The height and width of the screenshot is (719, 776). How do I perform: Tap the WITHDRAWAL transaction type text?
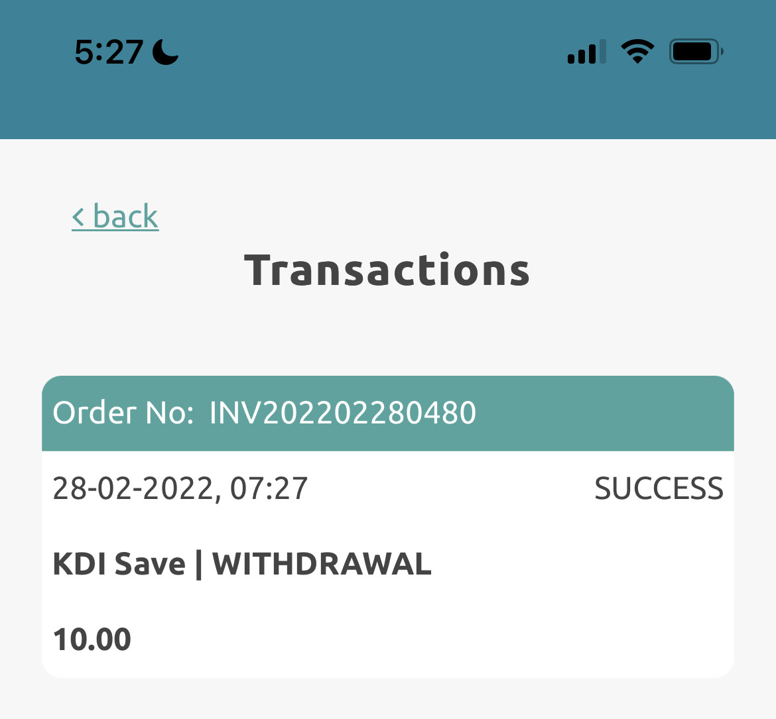pos(322,564)
